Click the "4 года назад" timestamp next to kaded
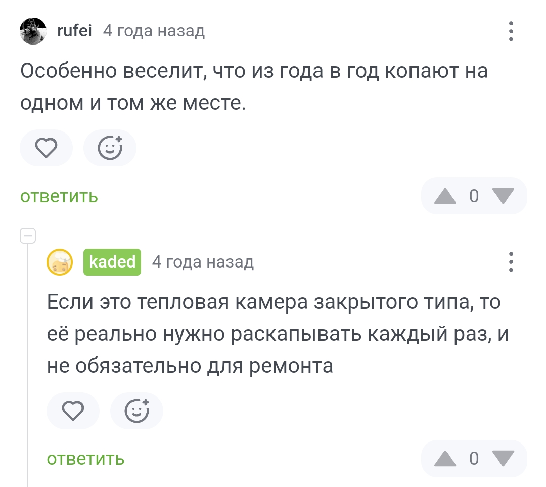Viewport: 546px width, 487px height. pos(203,262)
